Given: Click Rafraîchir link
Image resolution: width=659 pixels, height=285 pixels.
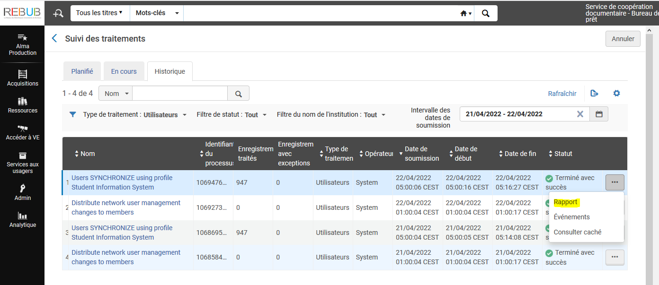Looking at the screenshot, I should 562,94.
